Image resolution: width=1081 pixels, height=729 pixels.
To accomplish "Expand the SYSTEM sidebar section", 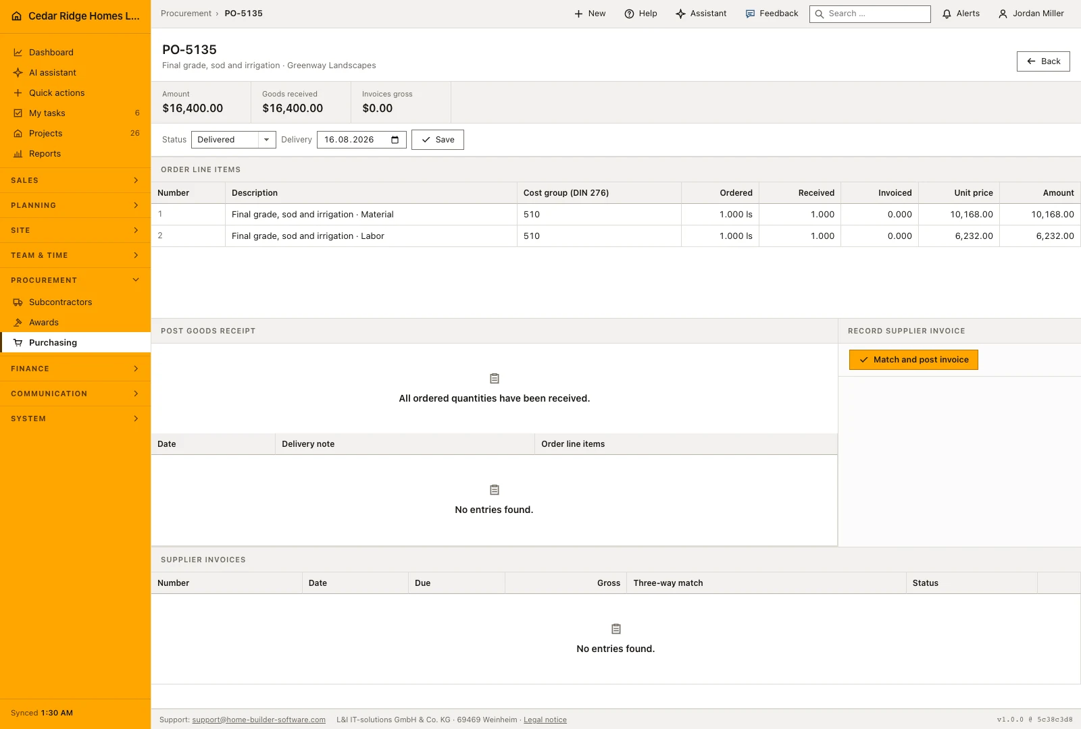I will pos(75,418).
